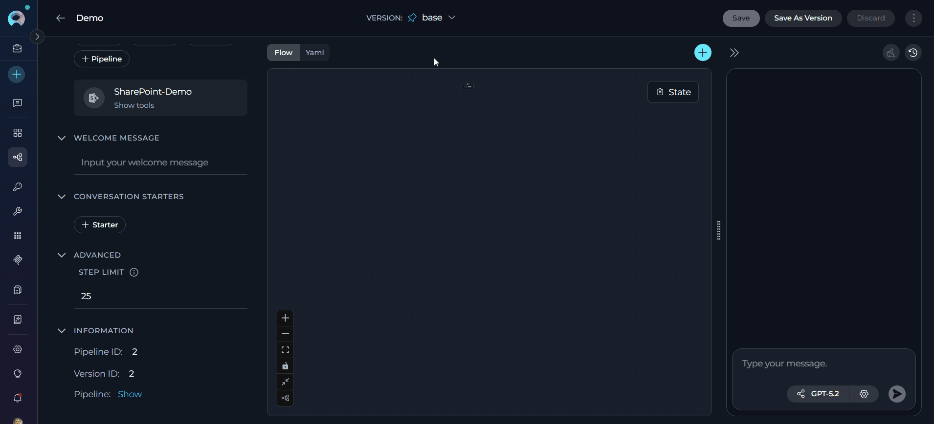Click the send message arrow button
934x424 pixels.
[896, 394]
